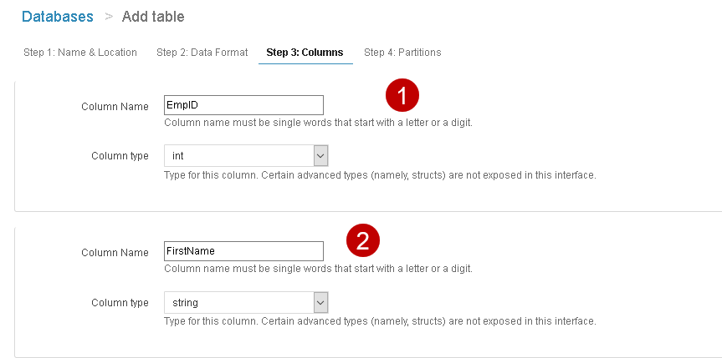Go to Step 1: Name & Location tab

80,53
